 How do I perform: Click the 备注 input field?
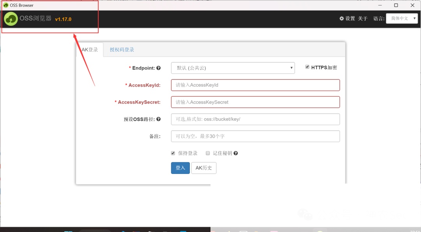pos(255,136)
